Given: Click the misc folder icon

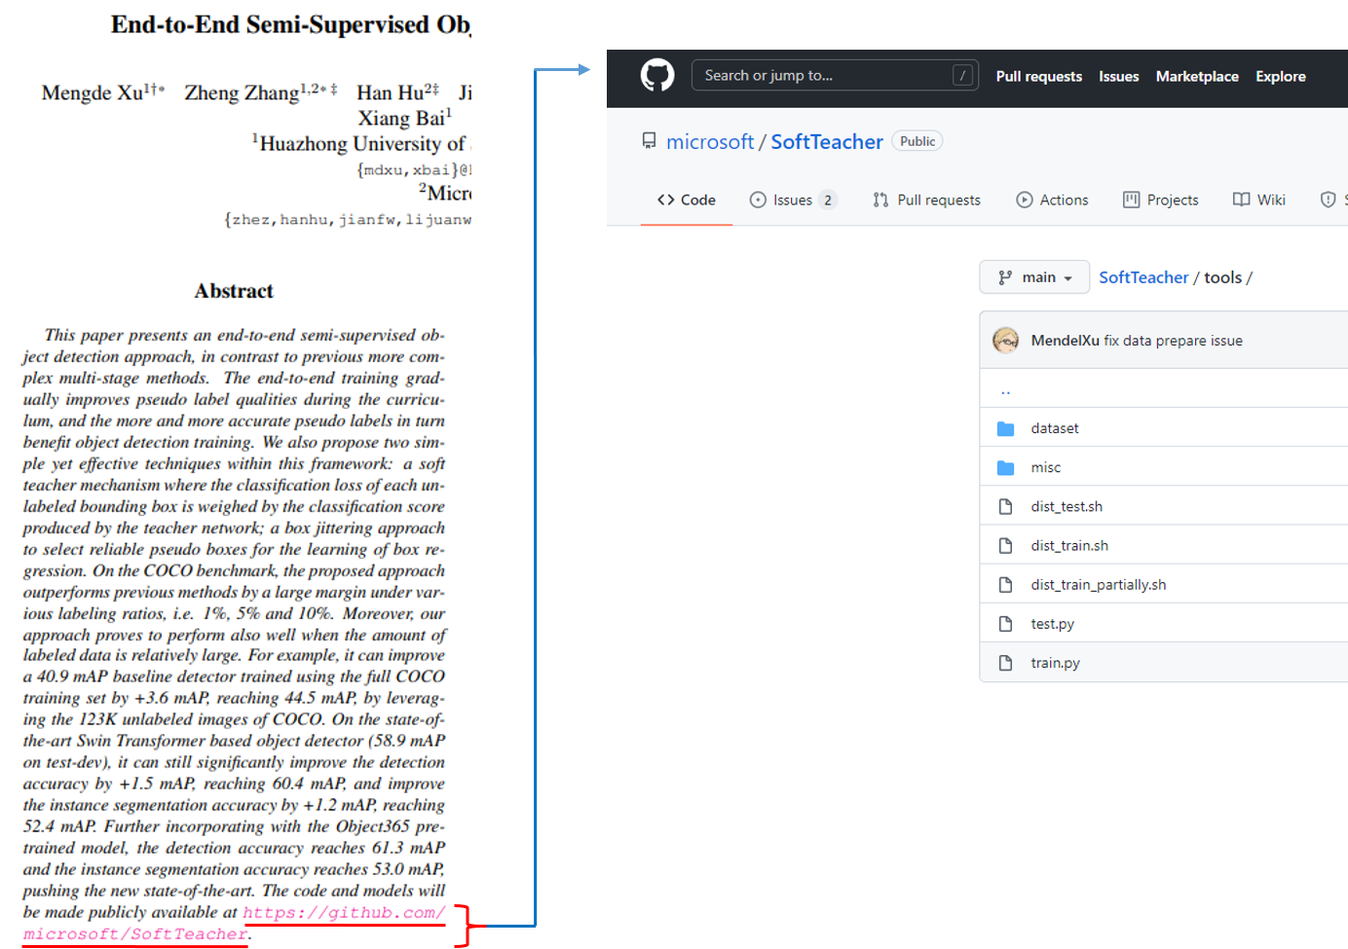Looking at the screenshot, I should [x=1006, y=467].
